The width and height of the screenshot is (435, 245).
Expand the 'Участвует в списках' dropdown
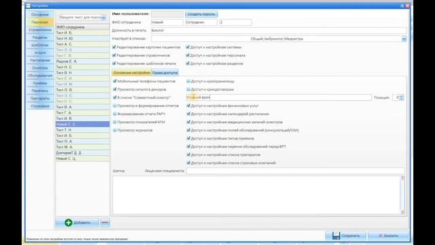pos(404,39)
